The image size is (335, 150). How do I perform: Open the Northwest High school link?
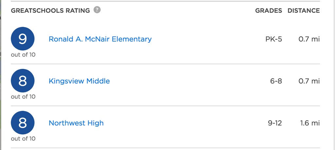[76, 123]
